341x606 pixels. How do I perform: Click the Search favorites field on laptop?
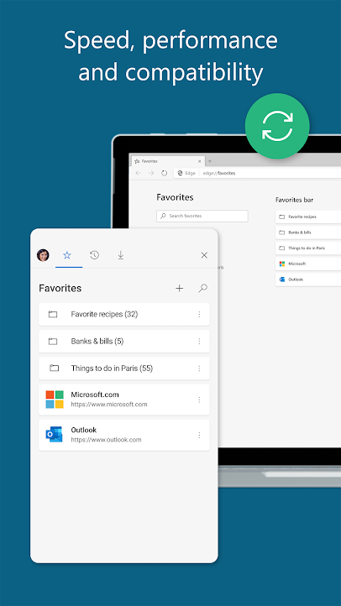pos(202,216)
